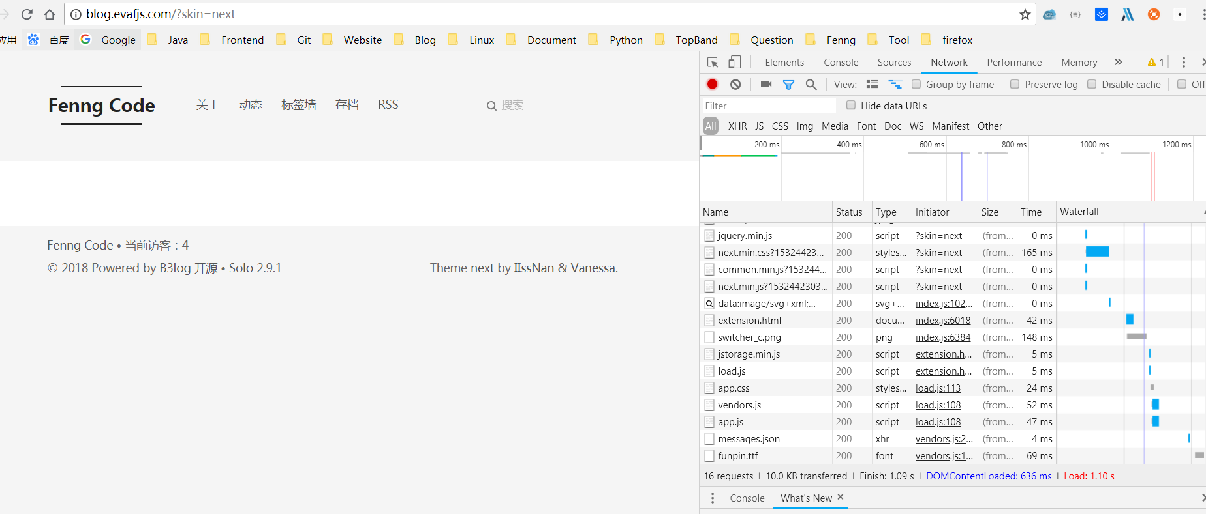
Task: Open the Baidu paw bookmark icon
Action: point(33,40)
